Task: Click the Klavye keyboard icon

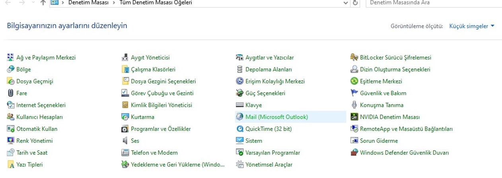Action: coord(239,105)
